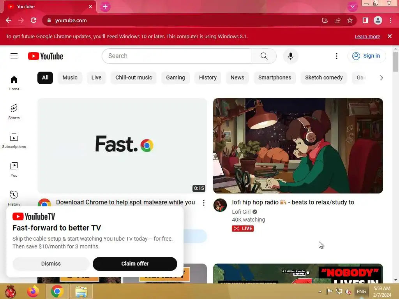Open Chrome three-dot menu
Screen dimensions: 399x299
click(x=390, y=20)
